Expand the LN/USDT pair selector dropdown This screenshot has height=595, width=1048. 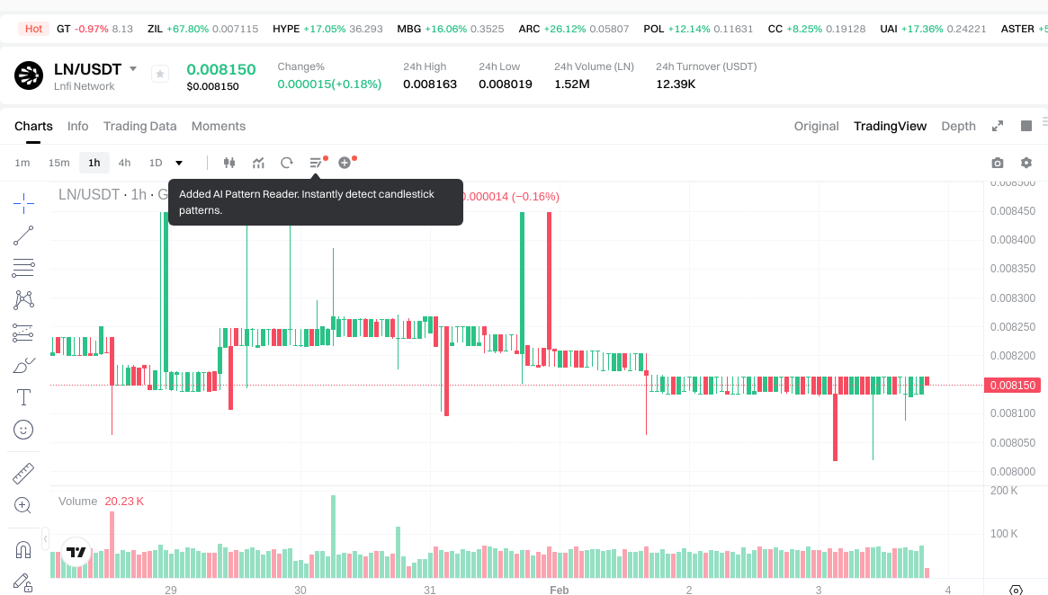click(133, 69)
